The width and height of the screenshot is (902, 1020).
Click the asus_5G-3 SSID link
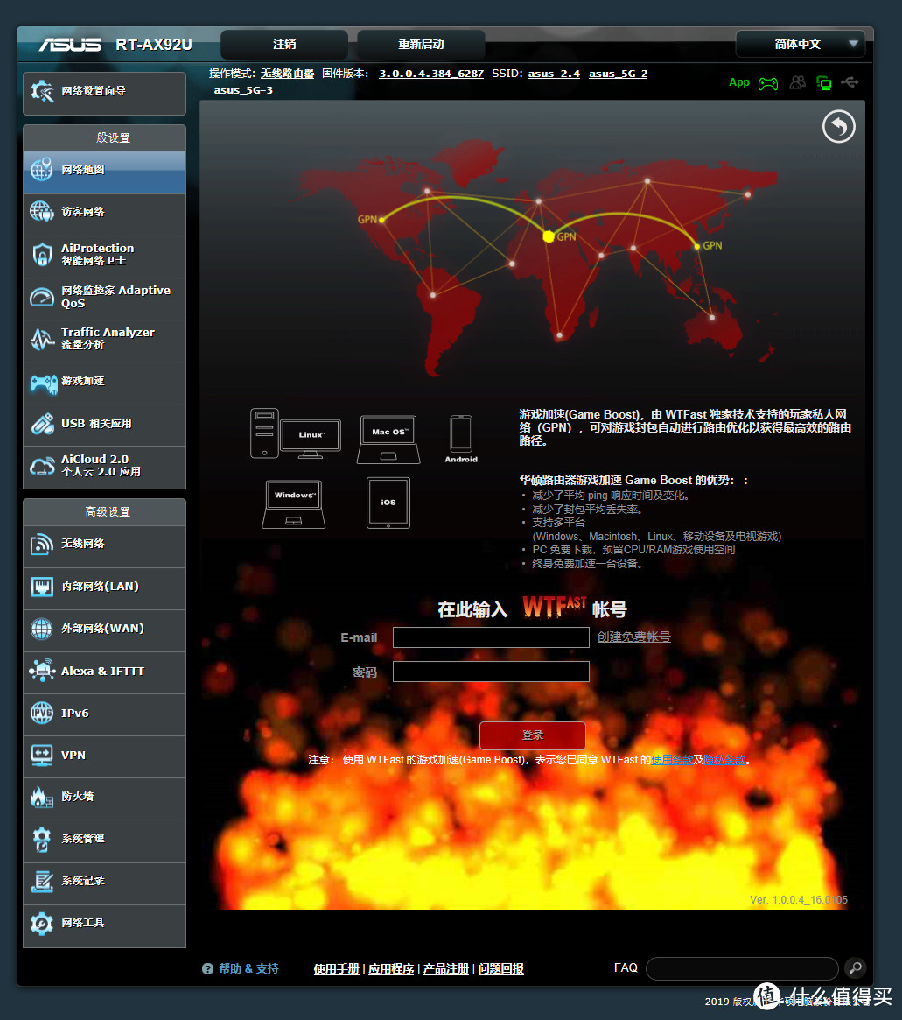[x=244, y=90]
